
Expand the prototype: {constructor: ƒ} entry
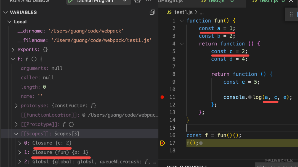[x=16, y=106]
